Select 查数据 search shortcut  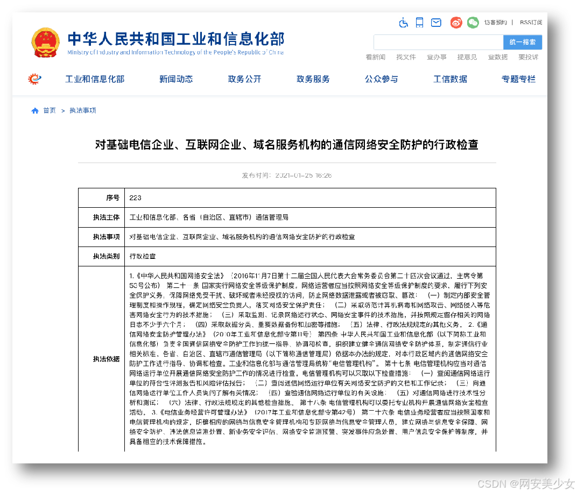[x=497, y=57]
